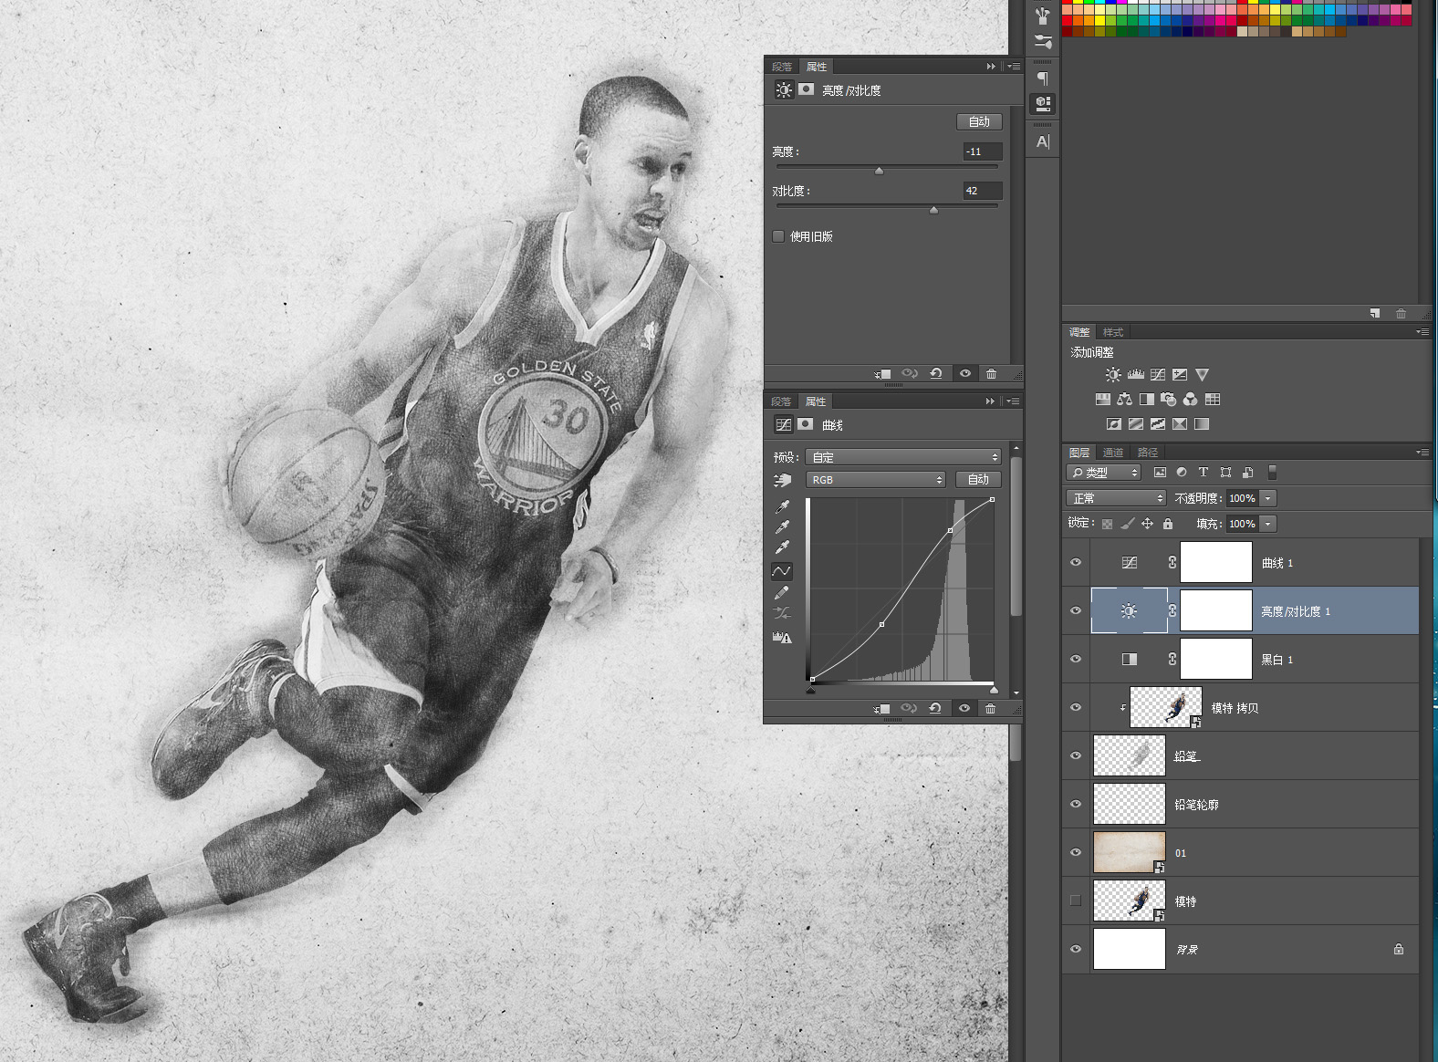Add a Color Balance adjustment from 调整 panel
The image size is (1438, 1062).
click(x=1125, y=400)
